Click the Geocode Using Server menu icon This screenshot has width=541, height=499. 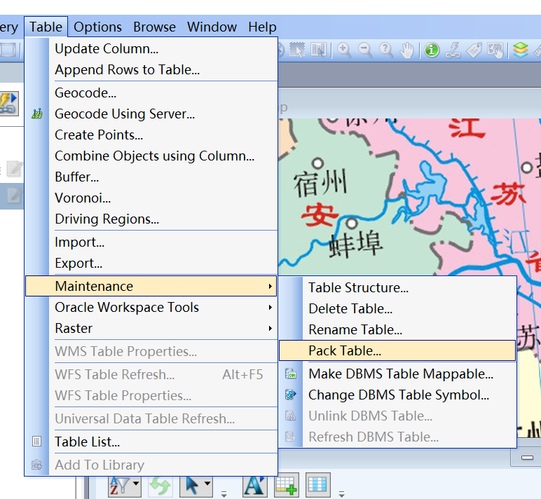(x=37, y=114)
